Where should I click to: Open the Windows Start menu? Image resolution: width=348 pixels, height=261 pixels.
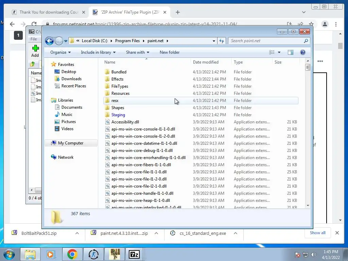9,254
